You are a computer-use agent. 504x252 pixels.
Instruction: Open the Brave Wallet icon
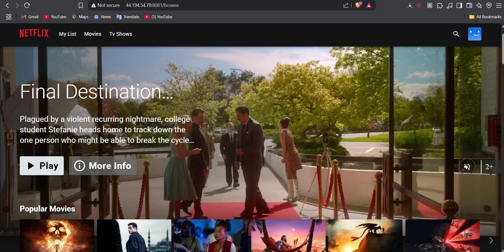tap(469, 5)
